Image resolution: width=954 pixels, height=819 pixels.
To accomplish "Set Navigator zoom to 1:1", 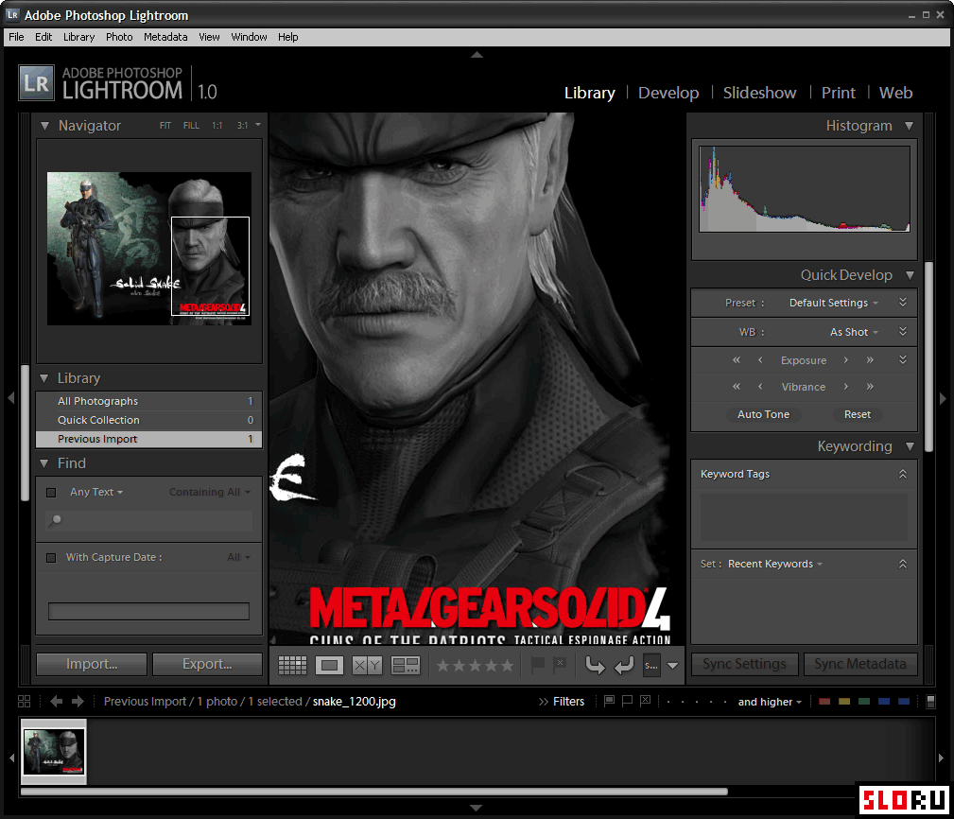I will point(217,126).
